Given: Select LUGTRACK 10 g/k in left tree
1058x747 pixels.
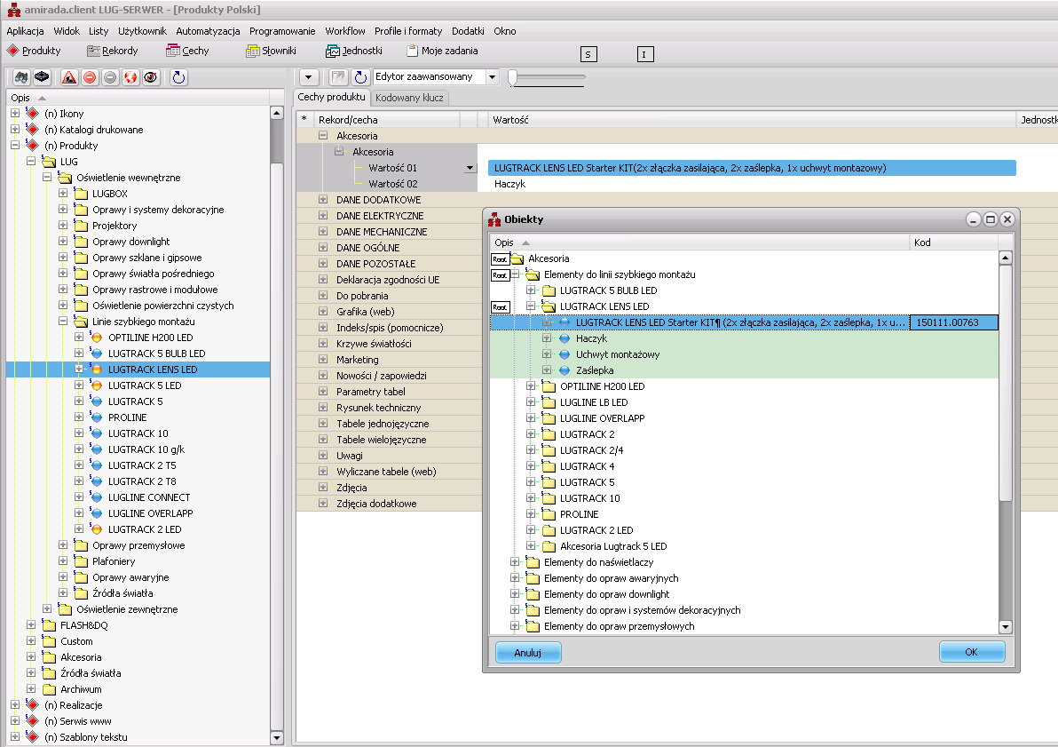Looking at the screenshot, I should 146,449.
